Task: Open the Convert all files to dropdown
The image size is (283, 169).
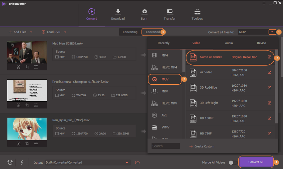Action: (x=272, y=32)
